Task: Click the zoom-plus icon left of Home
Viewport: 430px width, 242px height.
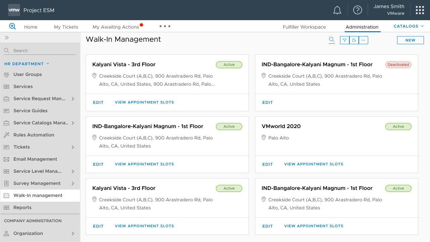Action: pos(12,26)
